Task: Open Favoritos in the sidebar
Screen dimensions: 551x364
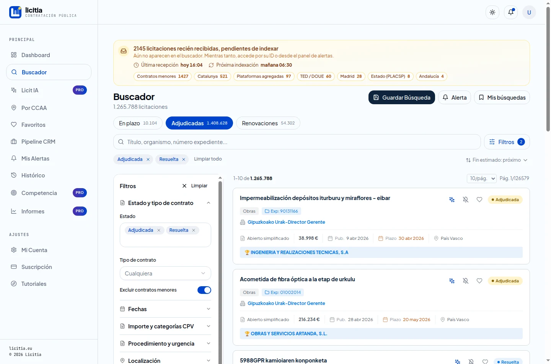Action: tap(49, 125)
